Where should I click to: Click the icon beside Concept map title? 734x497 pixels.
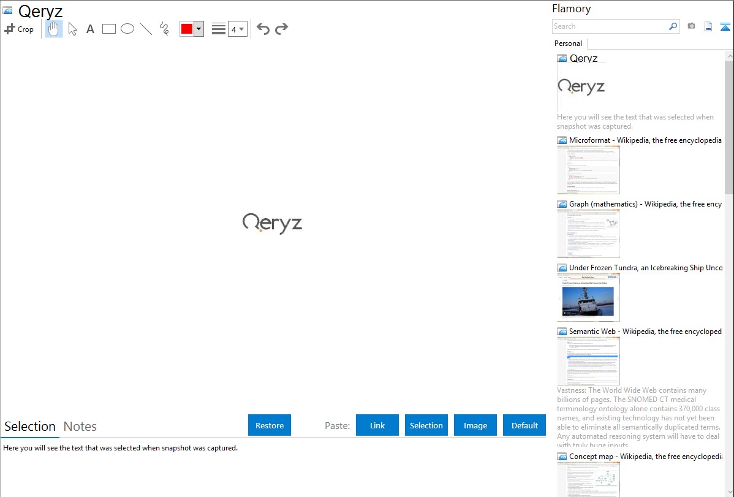pyautogui.click(x=562, y=457)
